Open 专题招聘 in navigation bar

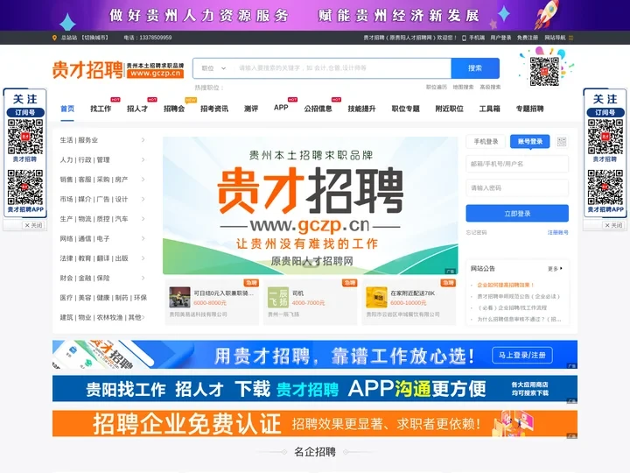pos(529,109)
